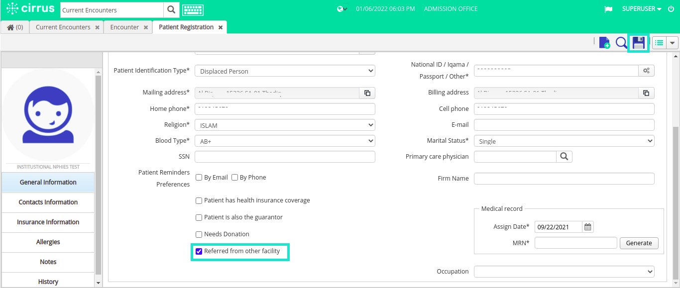Save the patient registration using the save icon
The image size is (680, 288).
click(639, 43)
